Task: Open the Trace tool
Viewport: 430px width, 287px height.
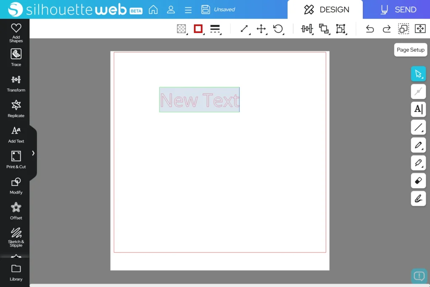Action: (x=16, y=57)
